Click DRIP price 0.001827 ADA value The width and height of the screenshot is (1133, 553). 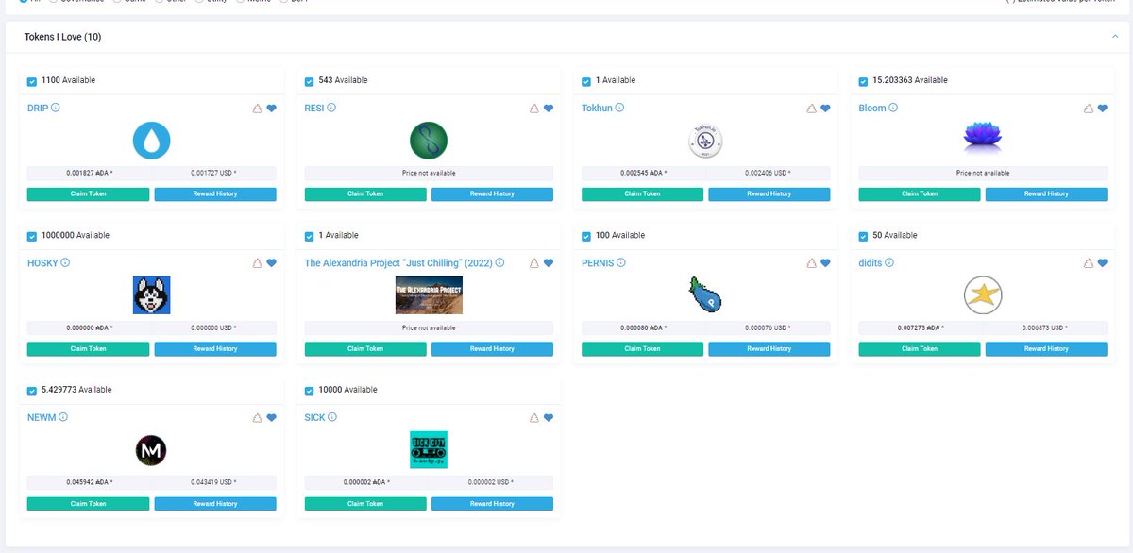(x=90, y=174)
